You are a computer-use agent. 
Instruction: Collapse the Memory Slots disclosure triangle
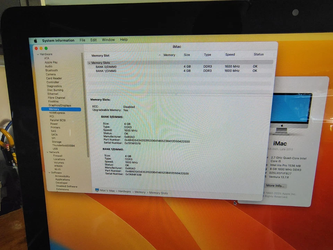click(89, 62)
